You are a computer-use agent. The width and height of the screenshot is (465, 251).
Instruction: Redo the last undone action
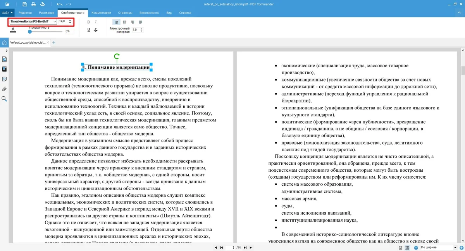(x=68, y=4)
